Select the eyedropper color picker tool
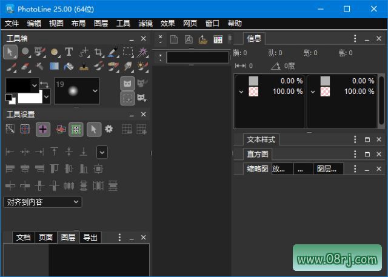The width and height of the screenshot is (388, 277). 113,52
